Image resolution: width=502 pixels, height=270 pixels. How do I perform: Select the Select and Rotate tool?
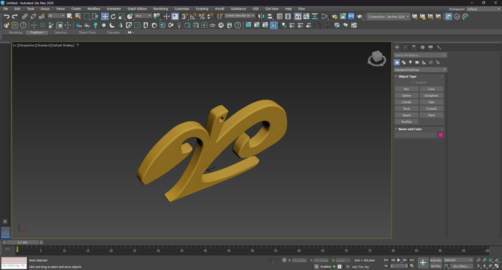click(x=113, y=16)
